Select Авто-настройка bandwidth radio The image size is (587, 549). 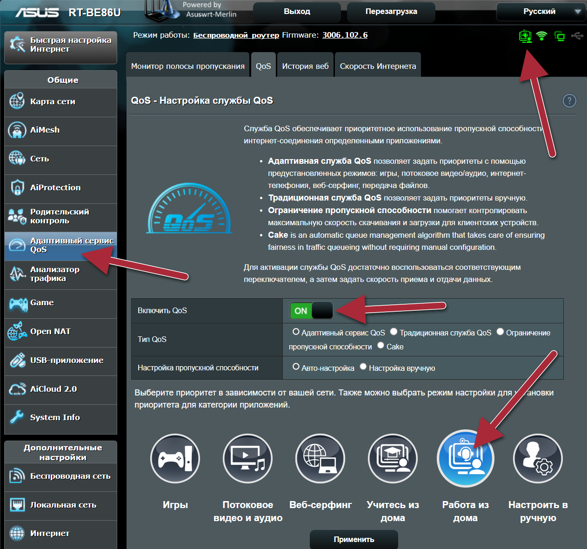(x=296, y=367)
